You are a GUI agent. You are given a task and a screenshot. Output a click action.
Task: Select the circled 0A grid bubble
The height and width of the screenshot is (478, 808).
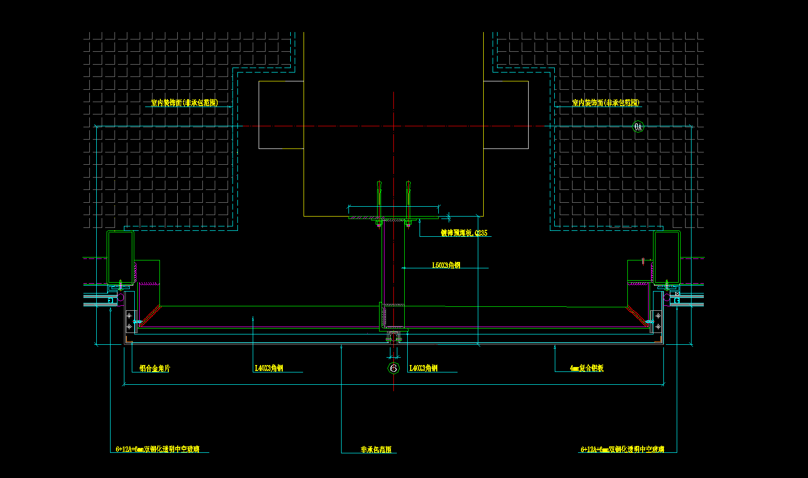(x=638, y=127)
